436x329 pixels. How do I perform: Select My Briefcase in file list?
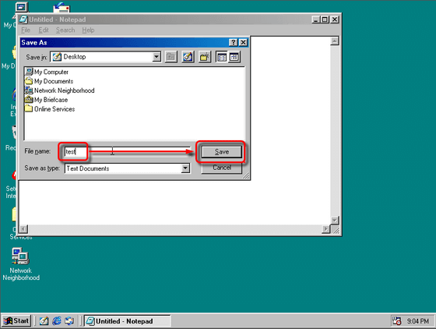click(46, 99)
